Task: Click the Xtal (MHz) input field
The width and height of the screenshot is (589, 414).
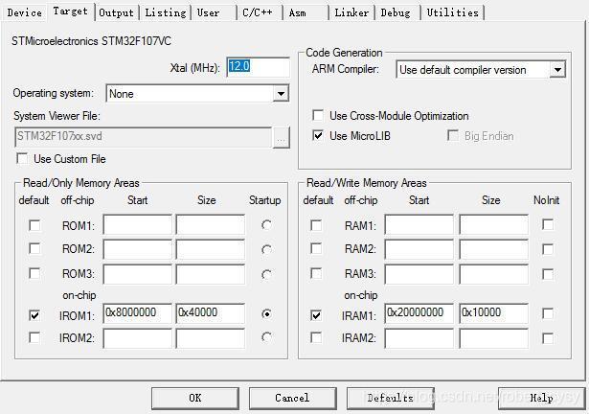Action: pyautogui.click(x=259, y=67)
